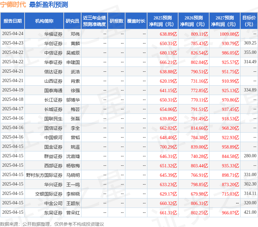The image size is (258, 227).
Task: Click researcher name 邓伟
Action: pos(75,34)
